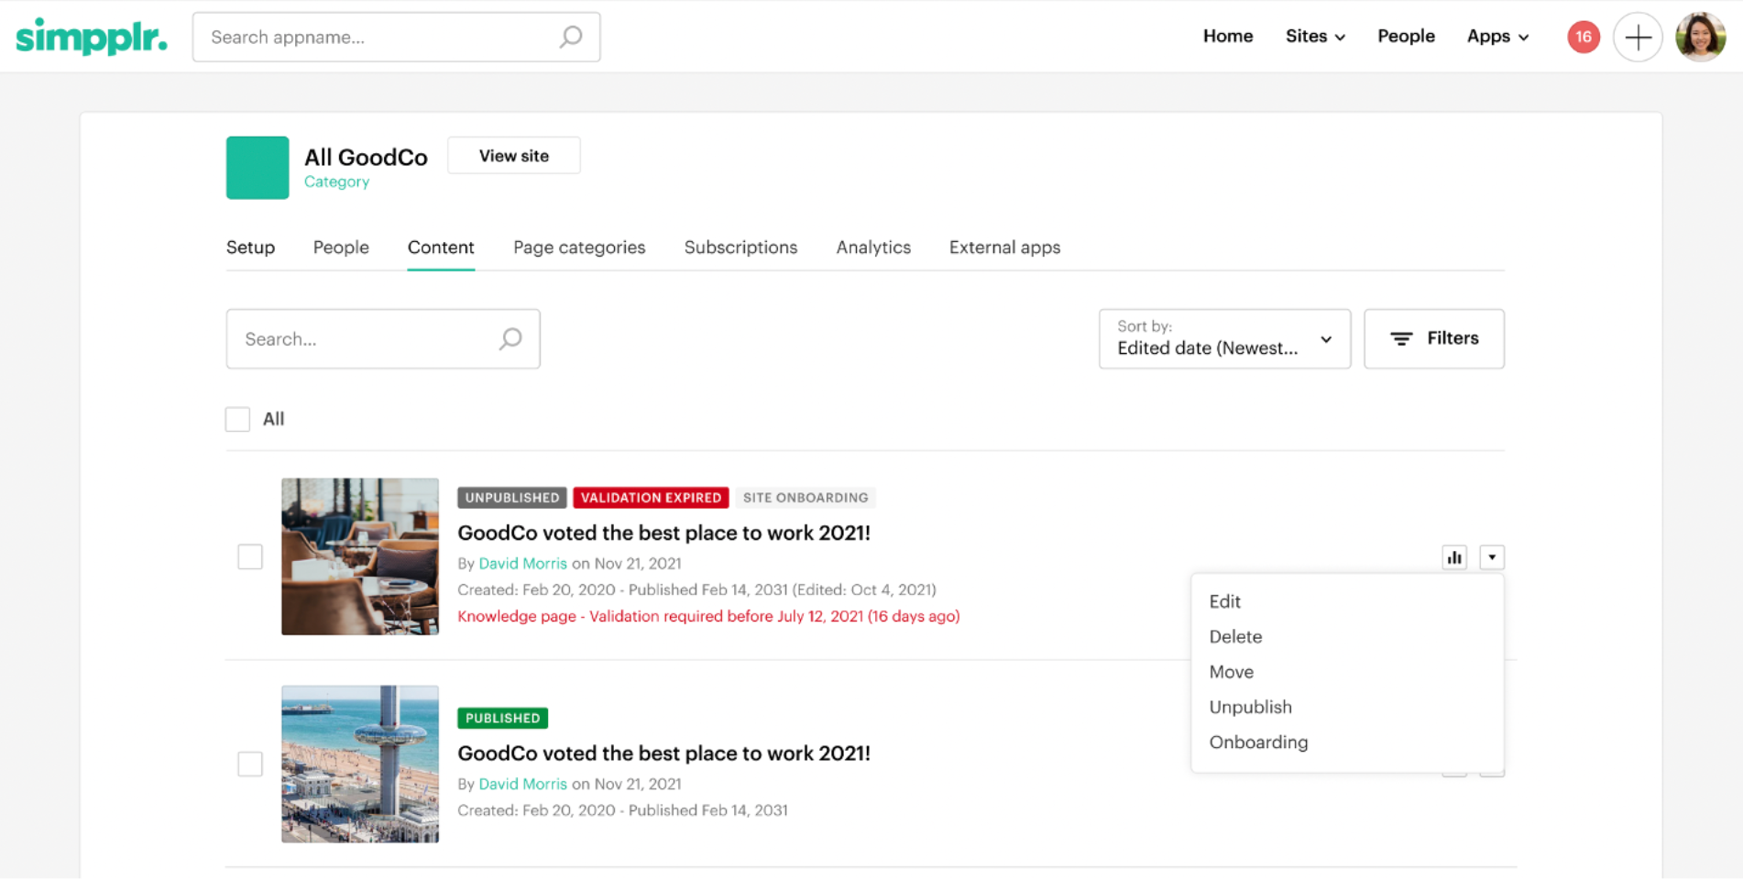Choose Unpublish from the context menu

coord(1250,707)
